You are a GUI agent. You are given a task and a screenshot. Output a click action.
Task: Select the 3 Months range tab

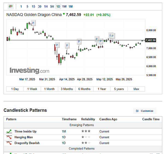pos(67,89)
